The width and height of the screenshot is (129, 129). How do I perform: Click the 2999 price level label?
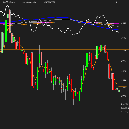pos(124,61)
